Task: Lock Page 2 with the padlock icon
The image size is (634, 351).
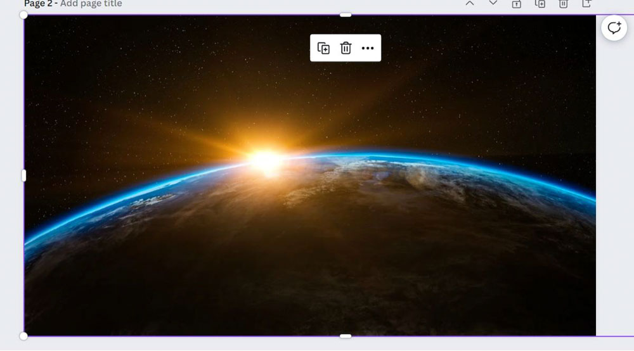Action: click(x=516, y=4)
